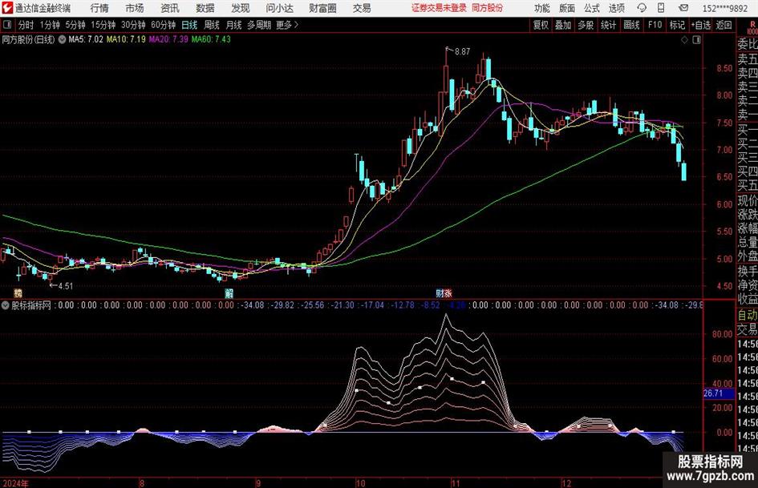This screenshot has width=758, height=488.
Task: Click the month 10 marker on date axis
Action: [360, 483]
